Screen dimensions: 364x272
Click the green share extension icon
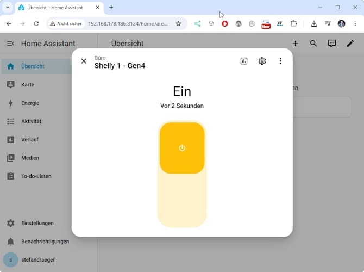pyautogui.click(x=197, y=24)
